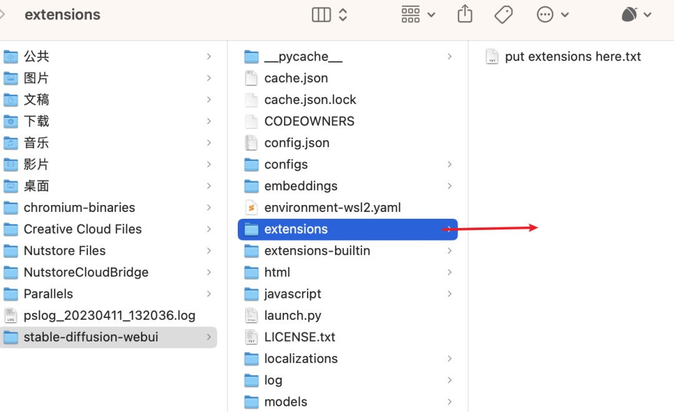Select the config.json file
Viewport: 674px width, 412px height.
coord(296,143)
